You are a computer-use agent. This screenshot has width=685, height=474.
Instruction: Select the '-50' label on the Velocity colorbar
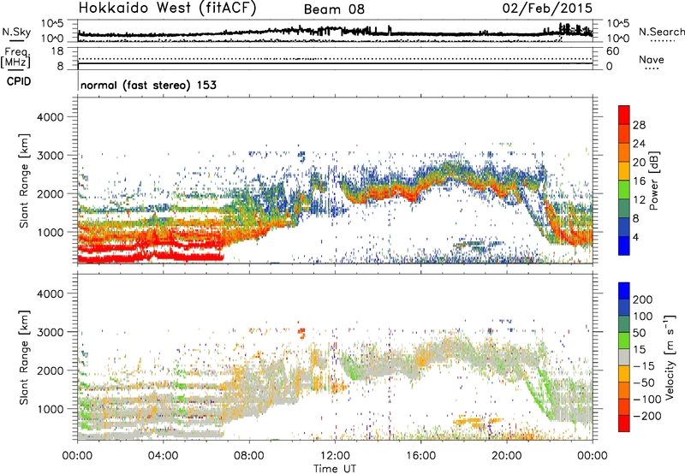644,382
